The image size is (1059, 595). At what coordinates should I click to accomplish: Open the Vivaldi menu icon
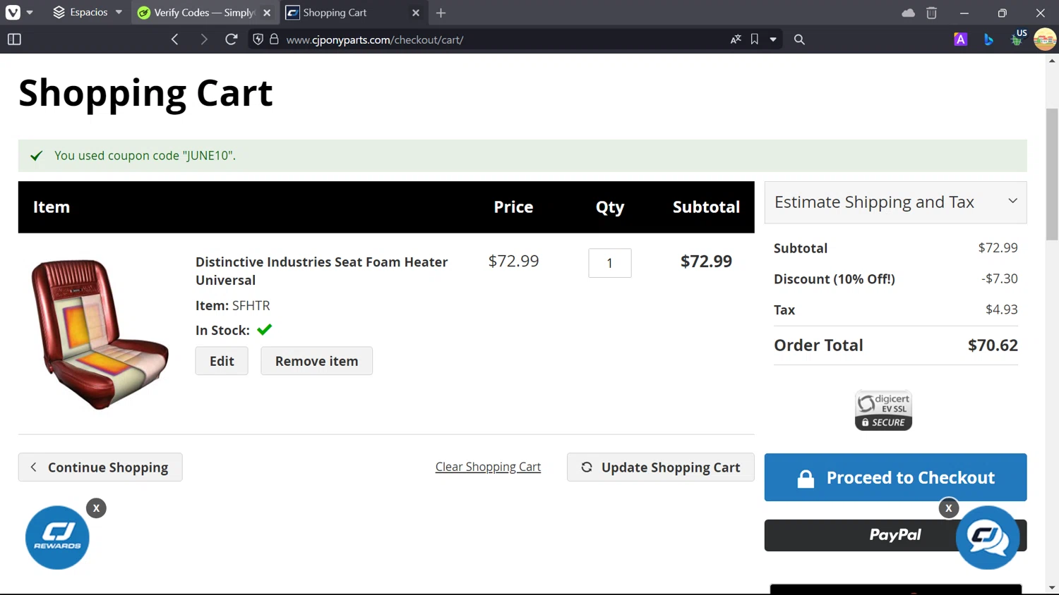point(13,13)
